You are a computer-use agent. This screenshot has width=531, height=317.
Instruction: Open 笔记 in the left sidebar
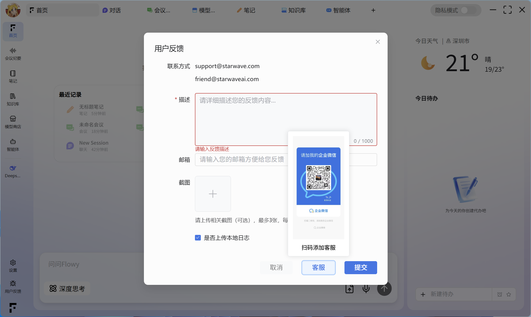13,77
